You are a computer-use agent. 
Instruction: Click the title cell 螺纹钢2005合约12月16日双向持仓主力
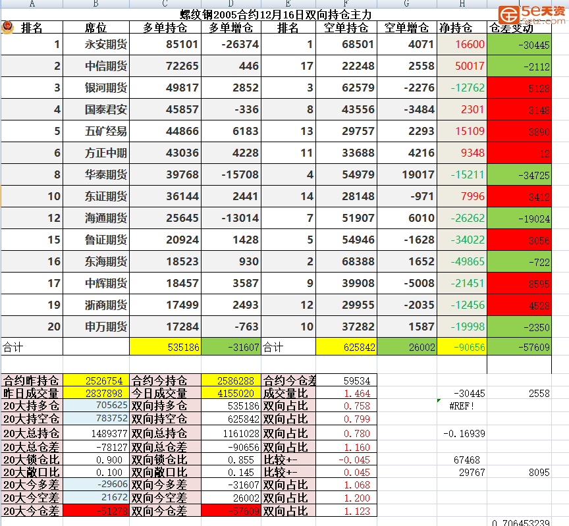(275, 14)
